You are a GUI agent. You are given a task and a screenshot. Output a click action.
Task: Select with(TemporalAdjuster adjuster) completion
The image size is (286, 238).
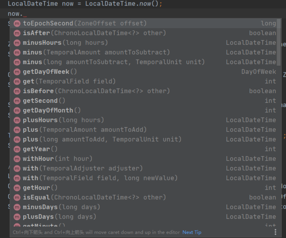pos(82,168)
